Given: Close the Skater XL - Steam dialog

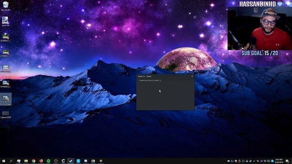Looking at the screenshot, I should tap(193, 76).
